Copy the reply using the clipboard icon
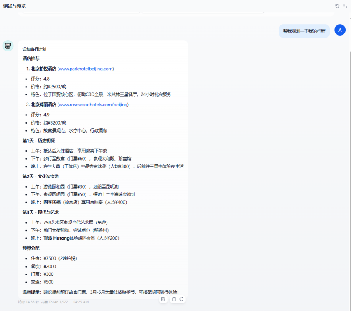This screenshot has height=311, width=351. [x=174, y=299]
